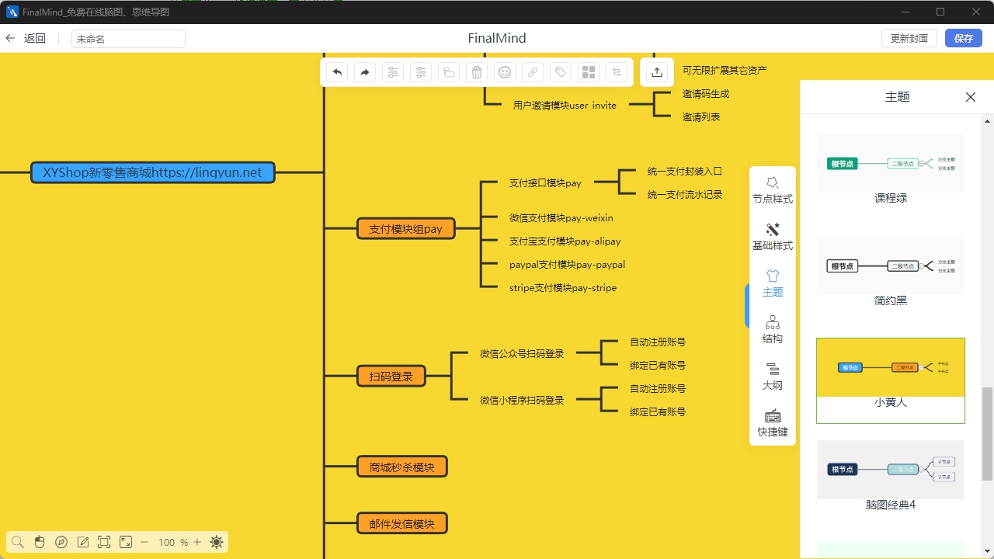
Task: Click the 更新封面 update cover button
Action: coord(909,37)
